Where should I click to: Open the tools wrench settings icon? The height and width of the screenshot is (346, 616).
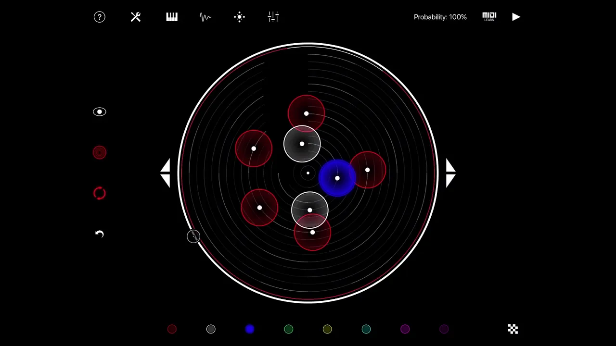[136, 17]
